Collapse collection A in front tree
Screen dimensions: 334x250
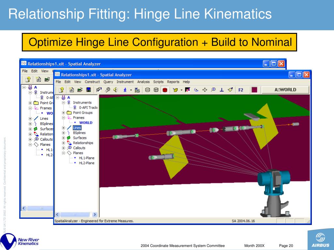coord(57,97)
